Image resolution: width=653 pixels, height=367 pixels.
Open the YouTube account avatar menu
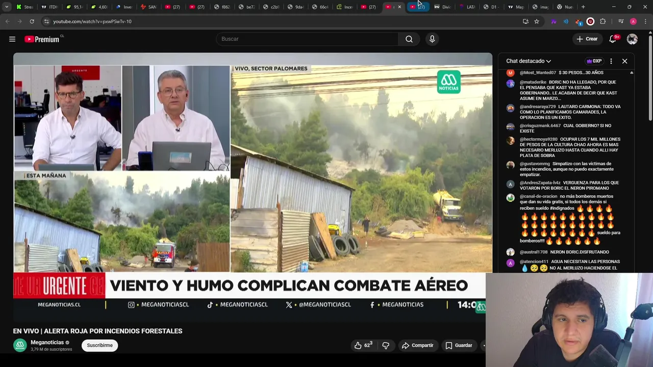tap(632, 39)
